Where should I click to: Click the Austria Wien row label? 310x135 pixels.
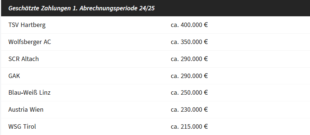[x=26, y=109]
